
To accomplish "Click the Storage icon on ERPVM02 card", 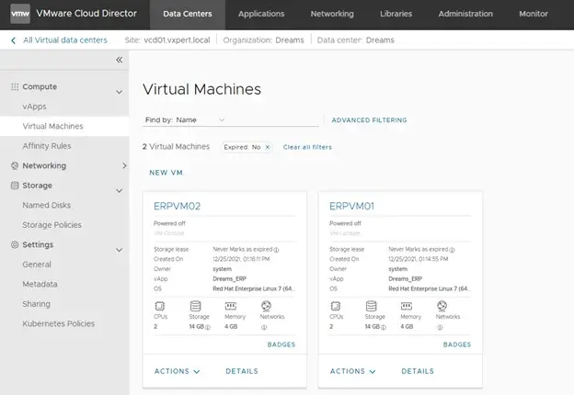I will [x=198, y=305].
